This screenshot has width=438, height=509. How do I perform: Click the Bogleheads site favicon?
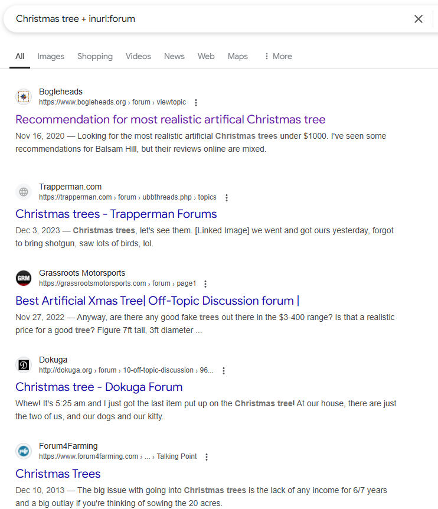pyautogui.click(x=24, y=97)
